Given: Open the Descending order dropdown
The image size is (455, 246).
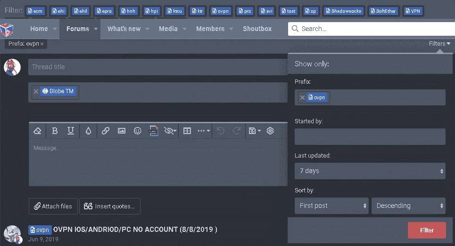Looking at the screenshot, I should (409, 206).
